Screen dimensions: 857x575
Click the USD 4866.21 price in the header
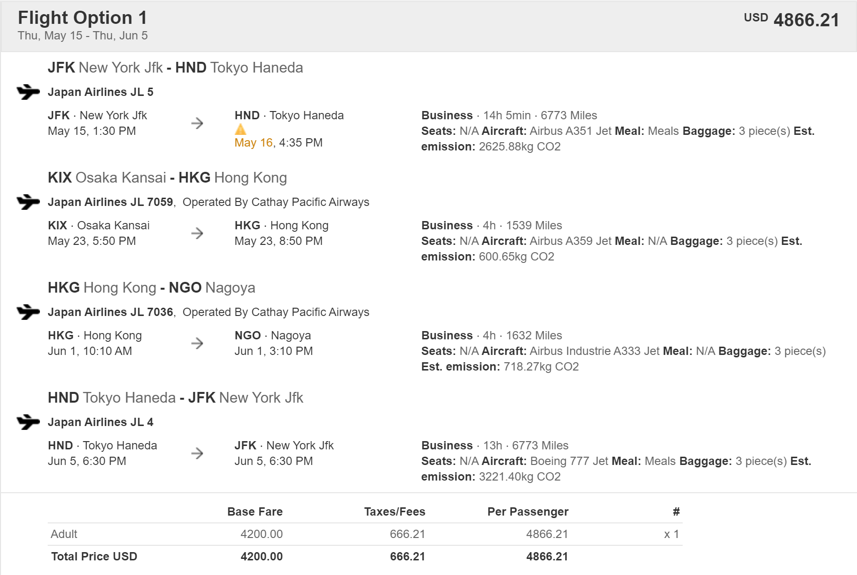[791, 20]
